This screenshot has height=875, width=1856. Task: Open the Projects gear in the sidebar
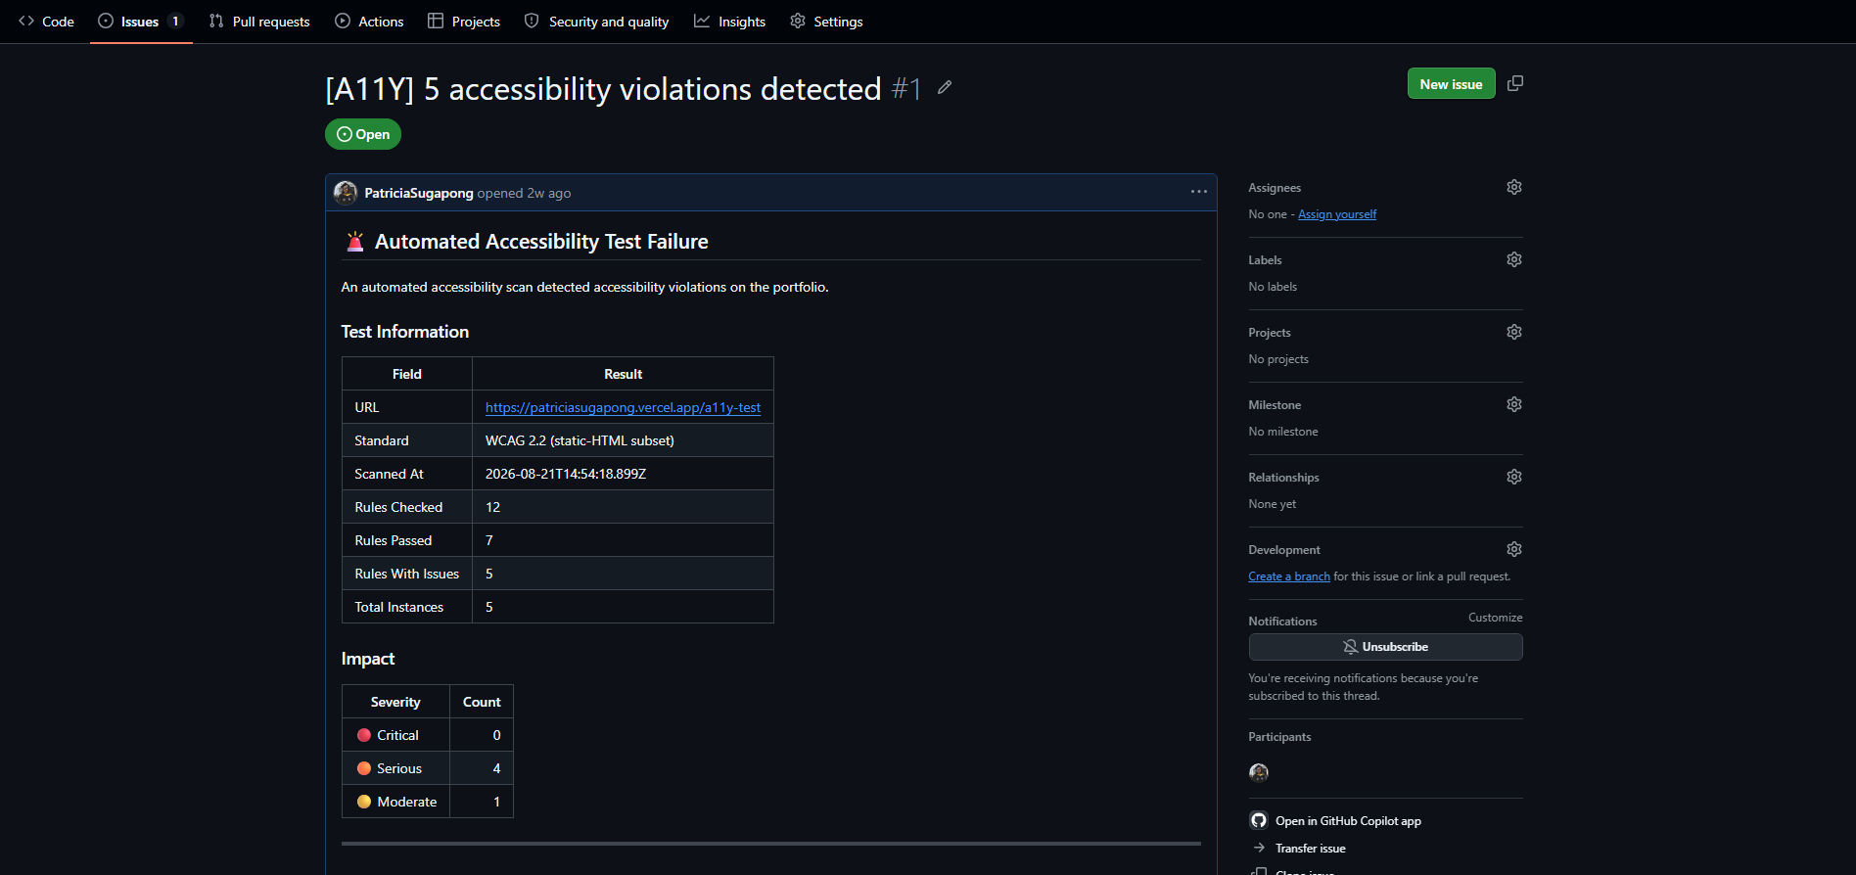1514,332
